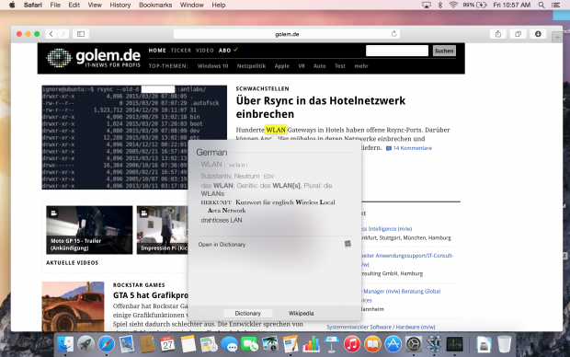Open App Store from the Dock
The height and width of the screenshot is (357, 570).
click(x=393, y=344)
